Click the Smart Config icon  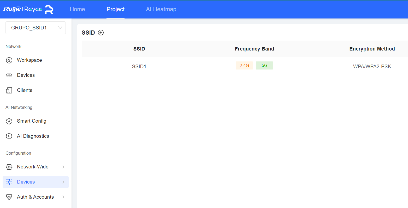point(9,121)
